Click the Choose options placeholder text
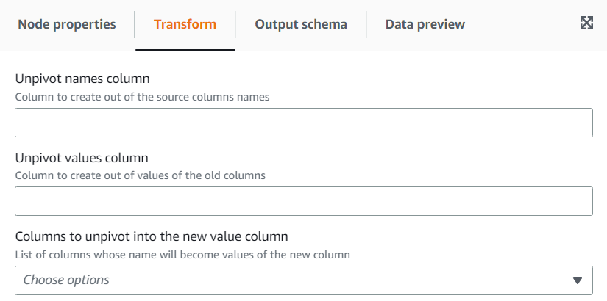The image size is (607, 301). pos(66,280)
